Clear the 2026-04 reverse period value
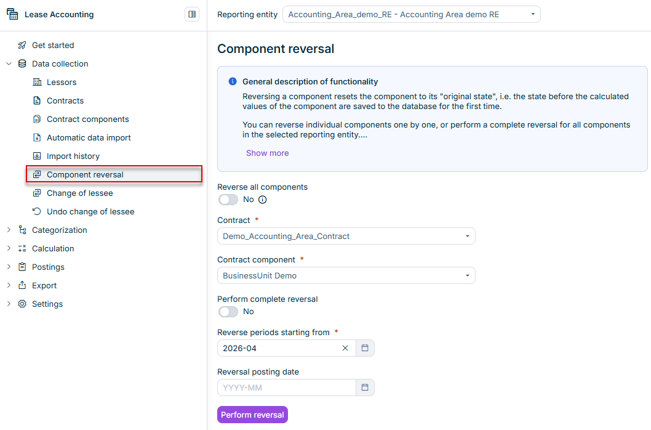This screenshot has height=430, width=651. click(x=345, y=348)
